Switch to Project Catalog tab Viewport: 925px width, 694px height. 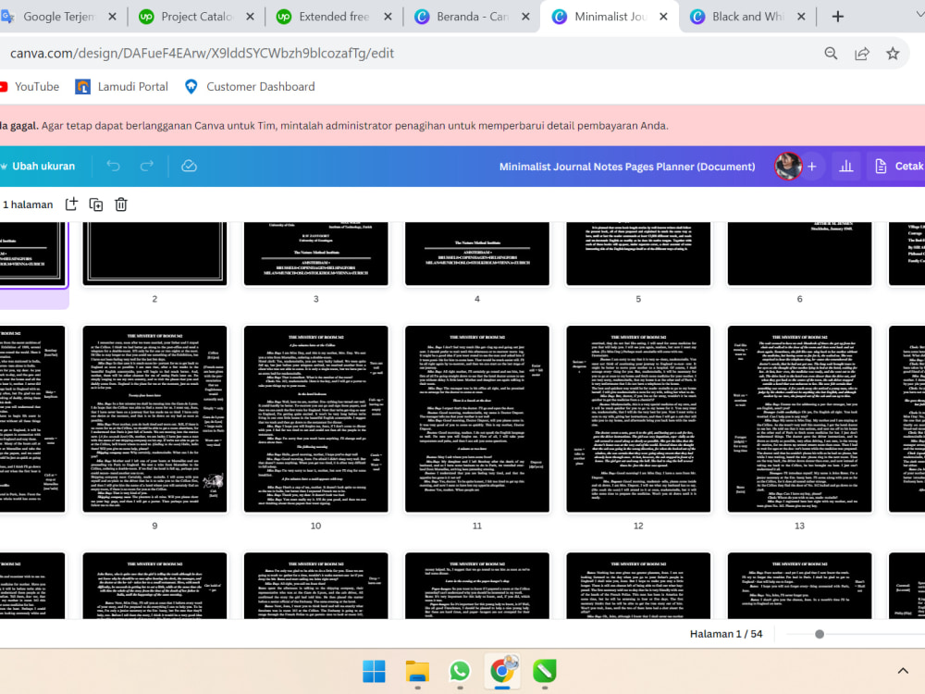195,17
